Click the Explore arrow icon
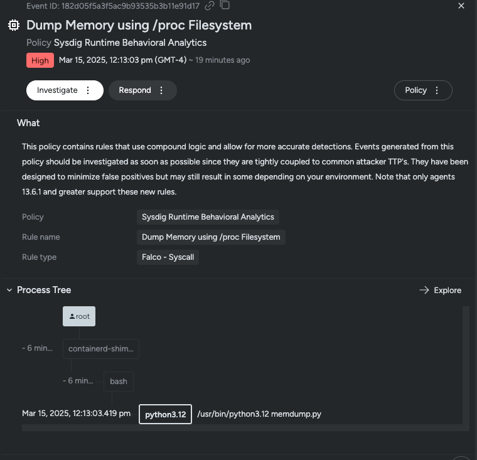Viewport: 477px width, 460px height. (x=424, y=290)
